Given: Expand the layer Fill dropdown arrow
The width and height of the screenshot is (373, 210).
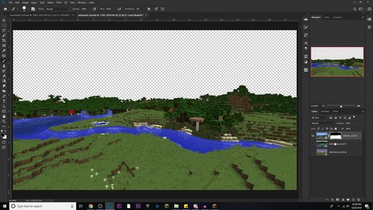Looking at the screenshot, I should pos(353,128).
